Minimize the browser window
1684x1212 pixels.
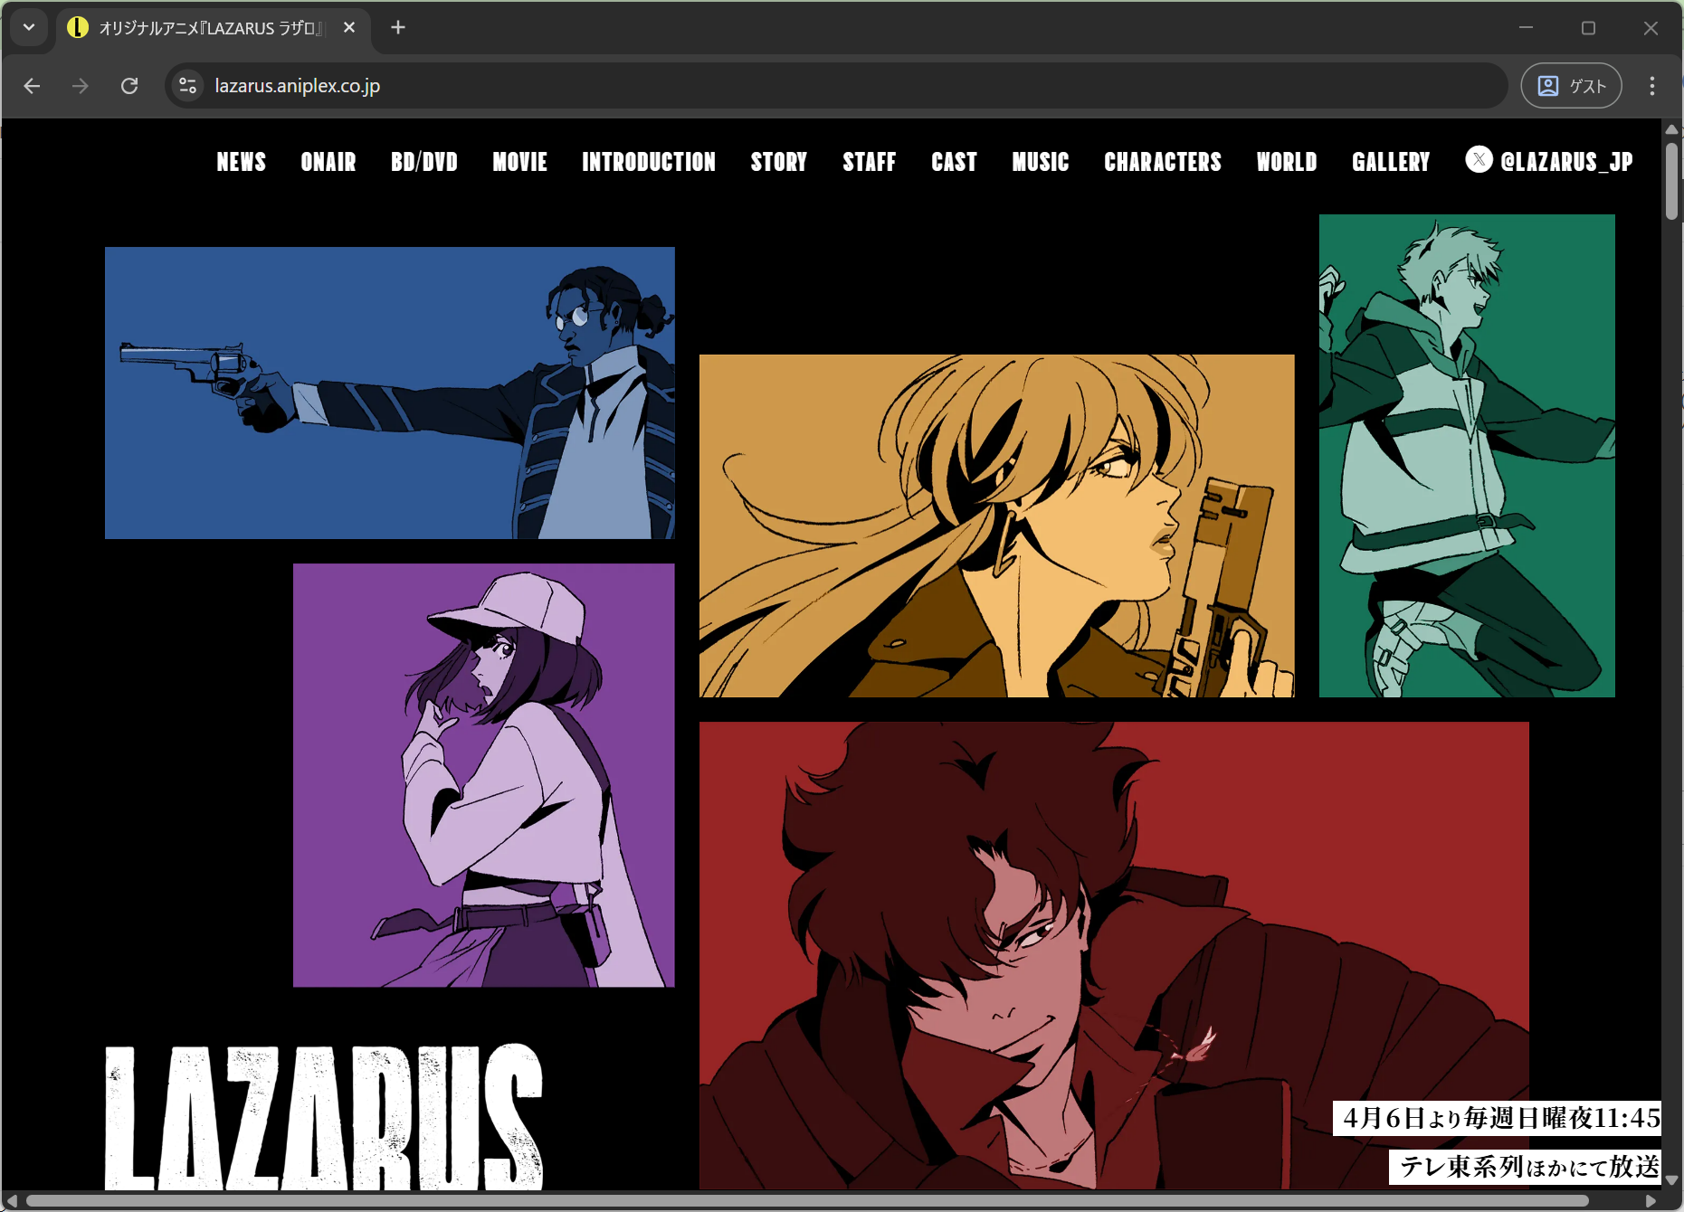[x=1526, y=28]
